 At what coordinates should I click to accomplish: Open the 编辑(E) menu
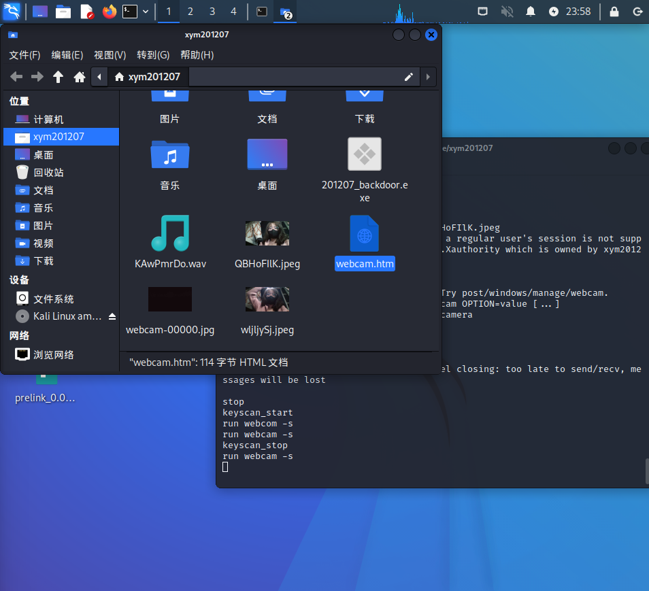click(67, 55)
